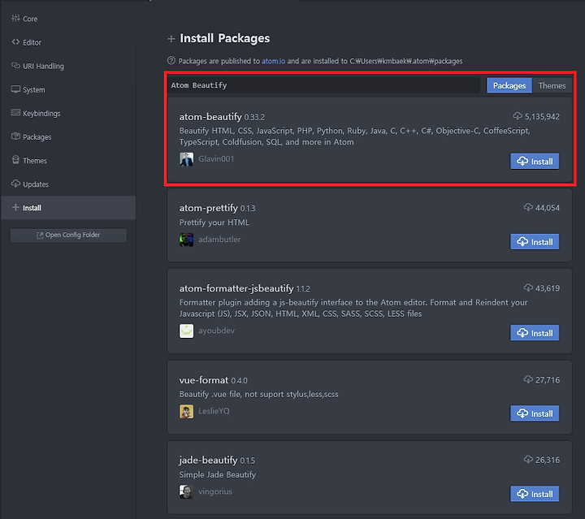Image resolution: width=585 pixels, height=519 pixels.
Task: Install atom-formatter-jsbeautify package
Action: click(535, 333)
